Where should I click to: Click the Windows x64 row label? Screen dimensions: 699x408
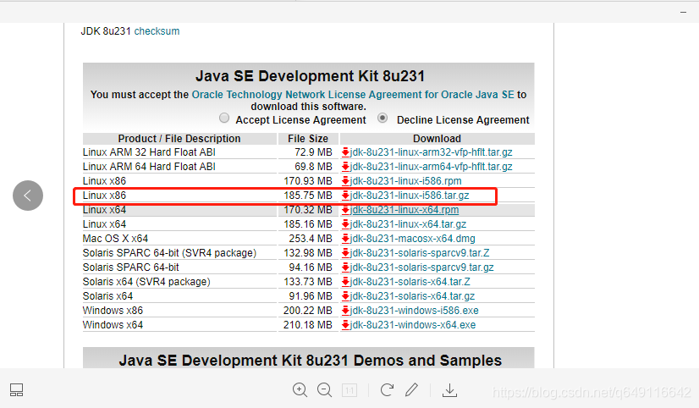point(113,324)
